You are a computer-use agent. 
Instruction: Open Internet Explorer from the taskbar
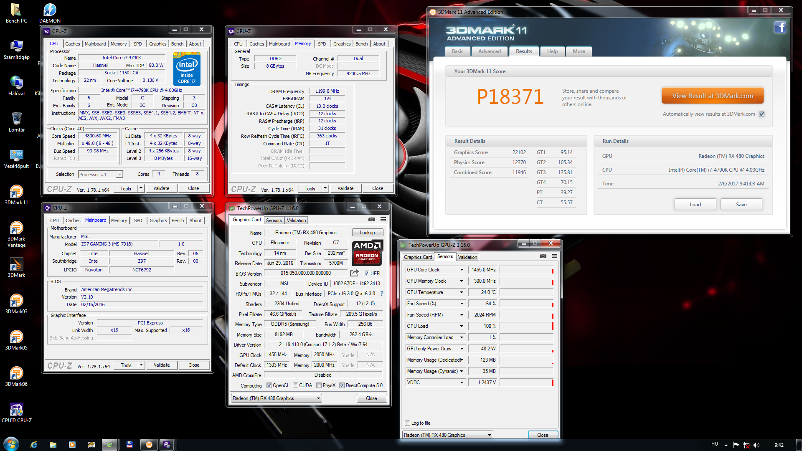[34, 445]
